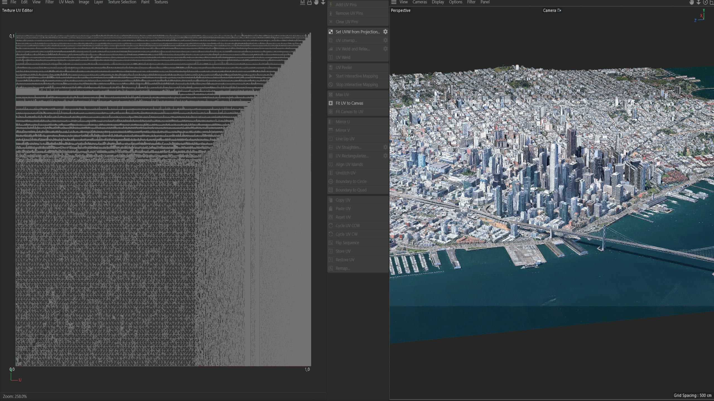
Task: Open the Filter menu in UV editor
Action: coord(50,2)
